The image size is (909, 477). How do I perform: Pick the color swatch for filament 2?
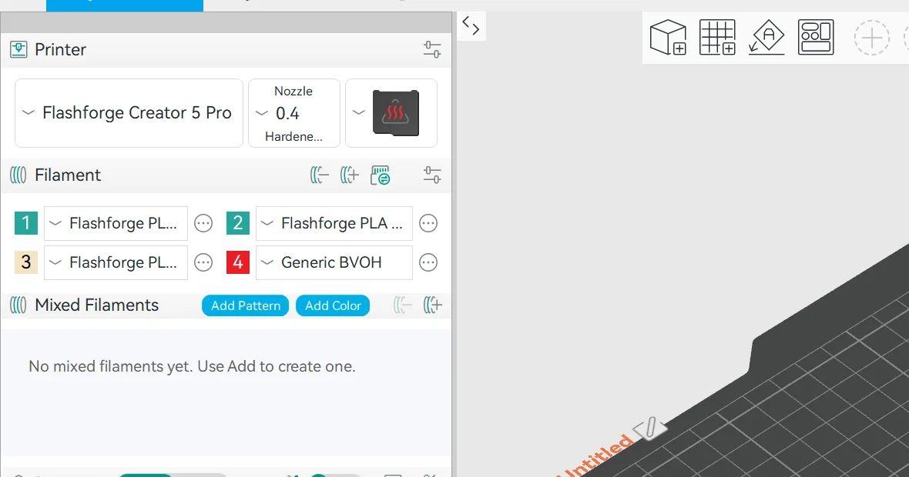238,223
